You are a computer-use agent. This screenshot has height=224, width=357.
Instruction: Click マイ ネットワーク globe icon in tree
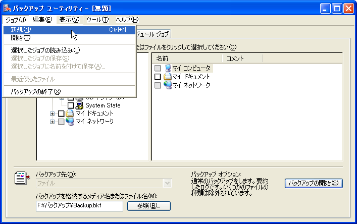point(70,122)
